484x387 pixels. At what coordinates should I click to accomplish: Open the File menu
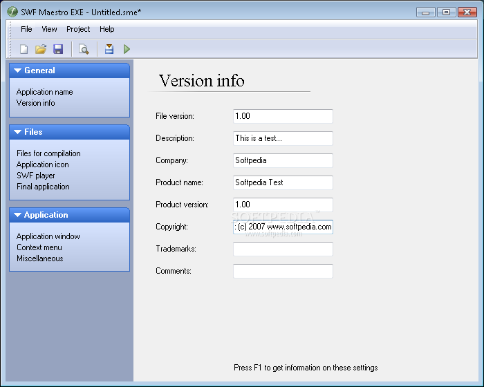(x=26, y=29)
